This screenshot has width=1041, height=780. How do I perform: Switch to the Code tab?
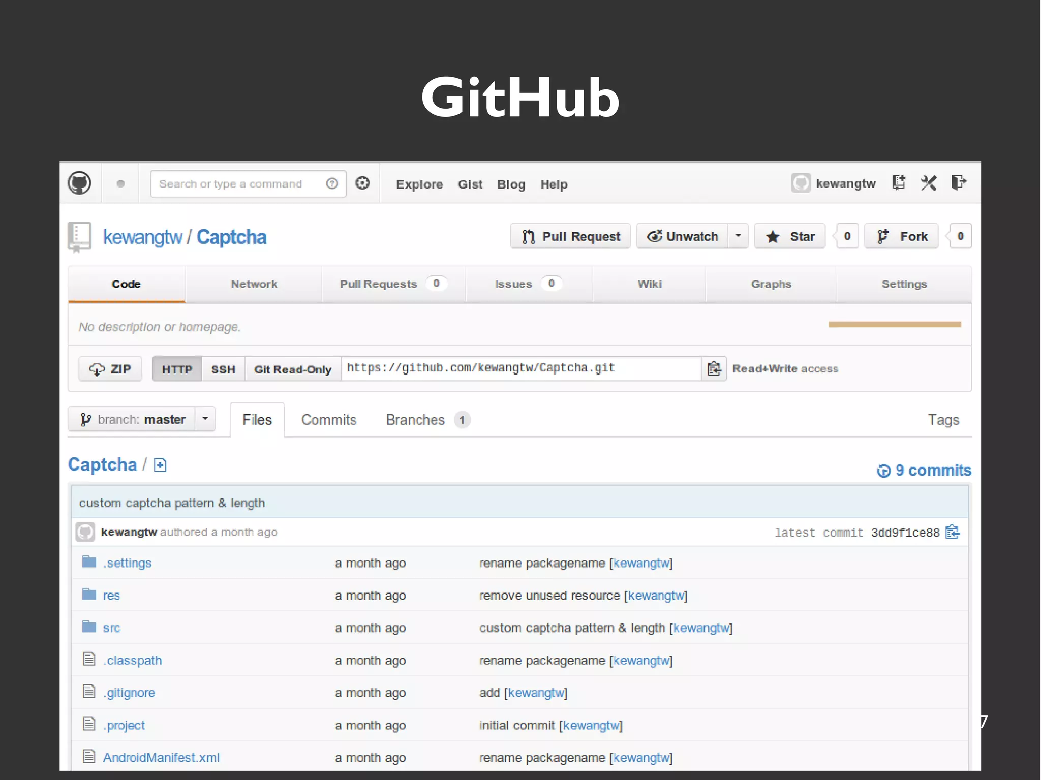[127, 284]
